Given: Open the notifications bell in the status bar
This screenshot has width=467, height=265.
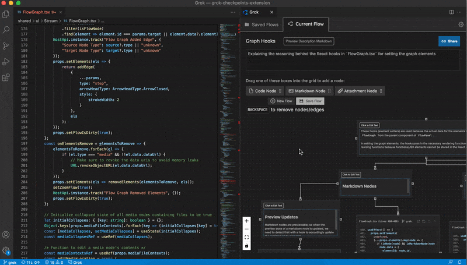Looking at the screenshot, I should pos(459,262).
